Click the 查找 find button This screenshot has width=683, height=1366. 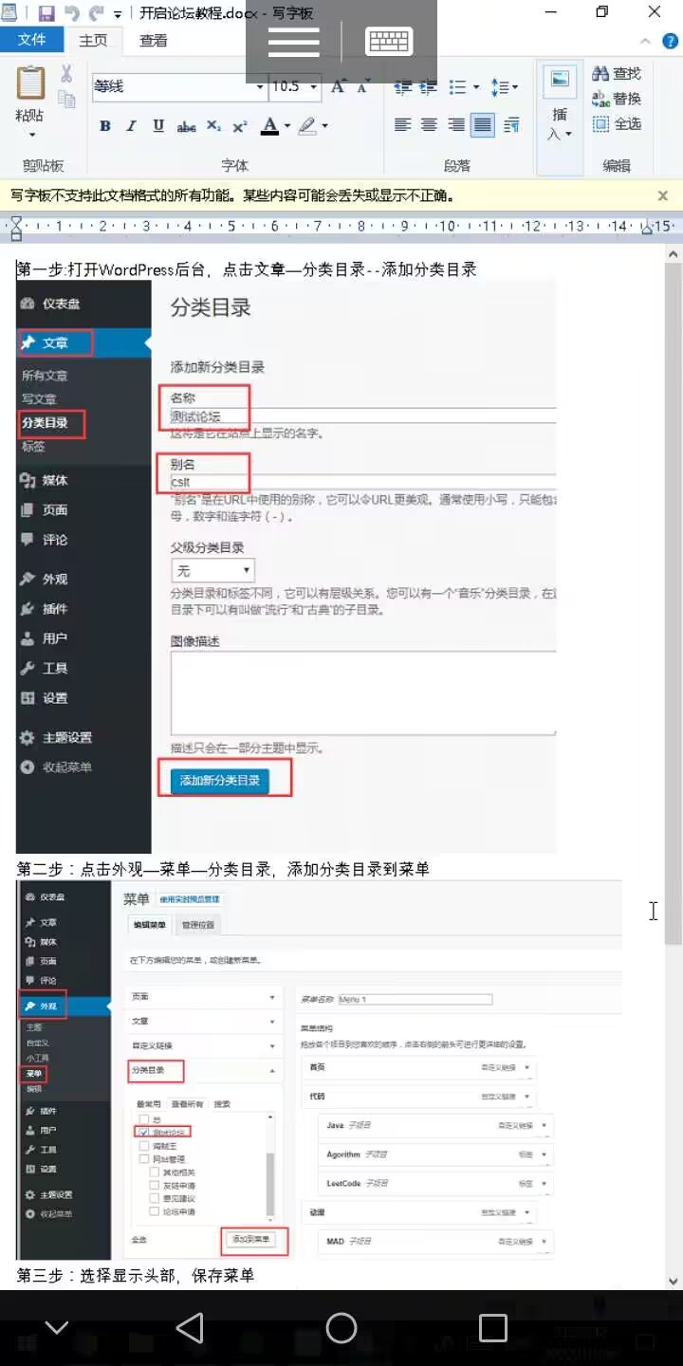tap(616, 73)
